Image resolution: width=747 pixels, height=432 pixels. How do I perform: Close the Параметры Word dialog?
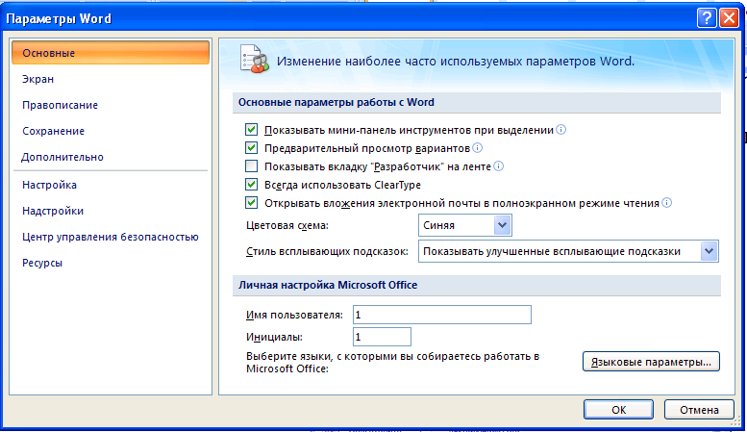(x=729, y=18)
